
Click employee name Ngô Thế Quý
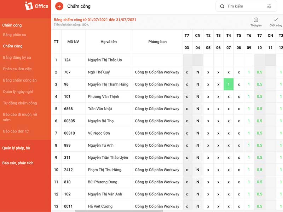click(x=99, y=72)
